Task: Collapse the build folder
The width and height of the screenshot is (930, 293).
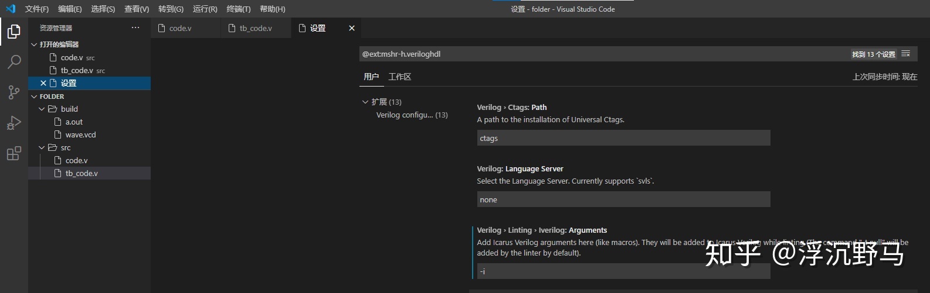Action: (42, 109)
